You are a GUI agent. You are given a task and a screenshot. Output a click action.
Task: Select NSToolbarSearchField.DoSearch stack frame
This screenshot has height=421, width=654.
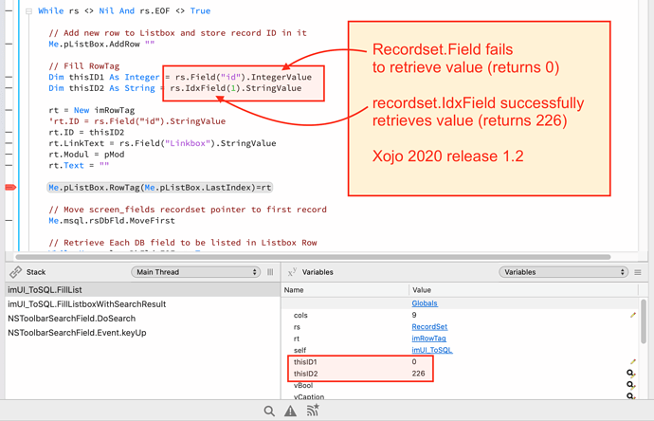pyautogui.click(x=142, y=319)
